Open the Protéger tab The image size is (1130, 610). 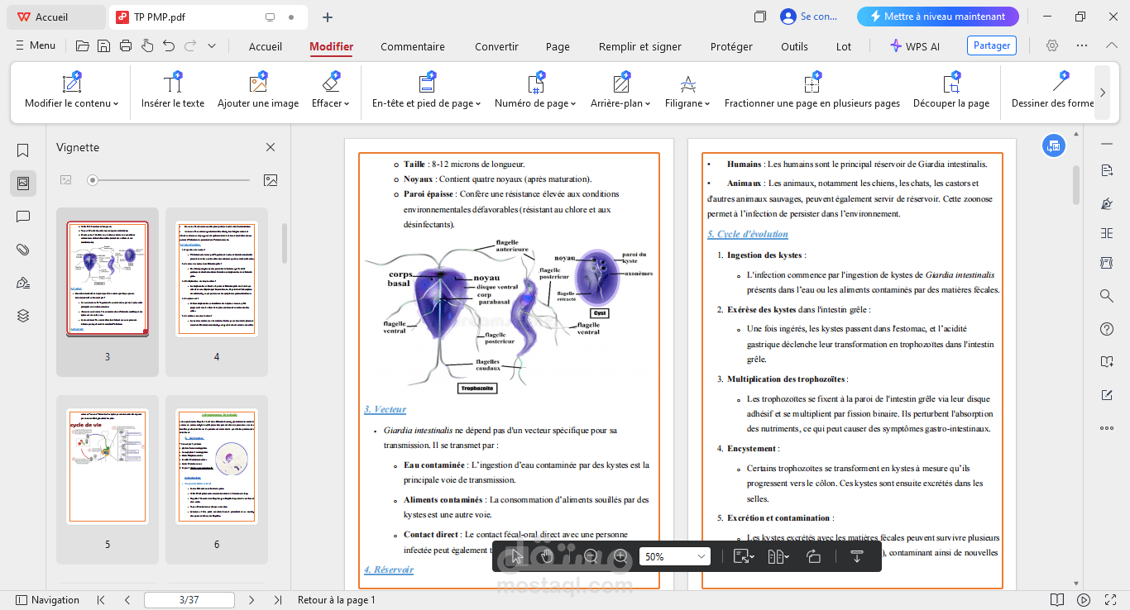click(x=731, y=46)
